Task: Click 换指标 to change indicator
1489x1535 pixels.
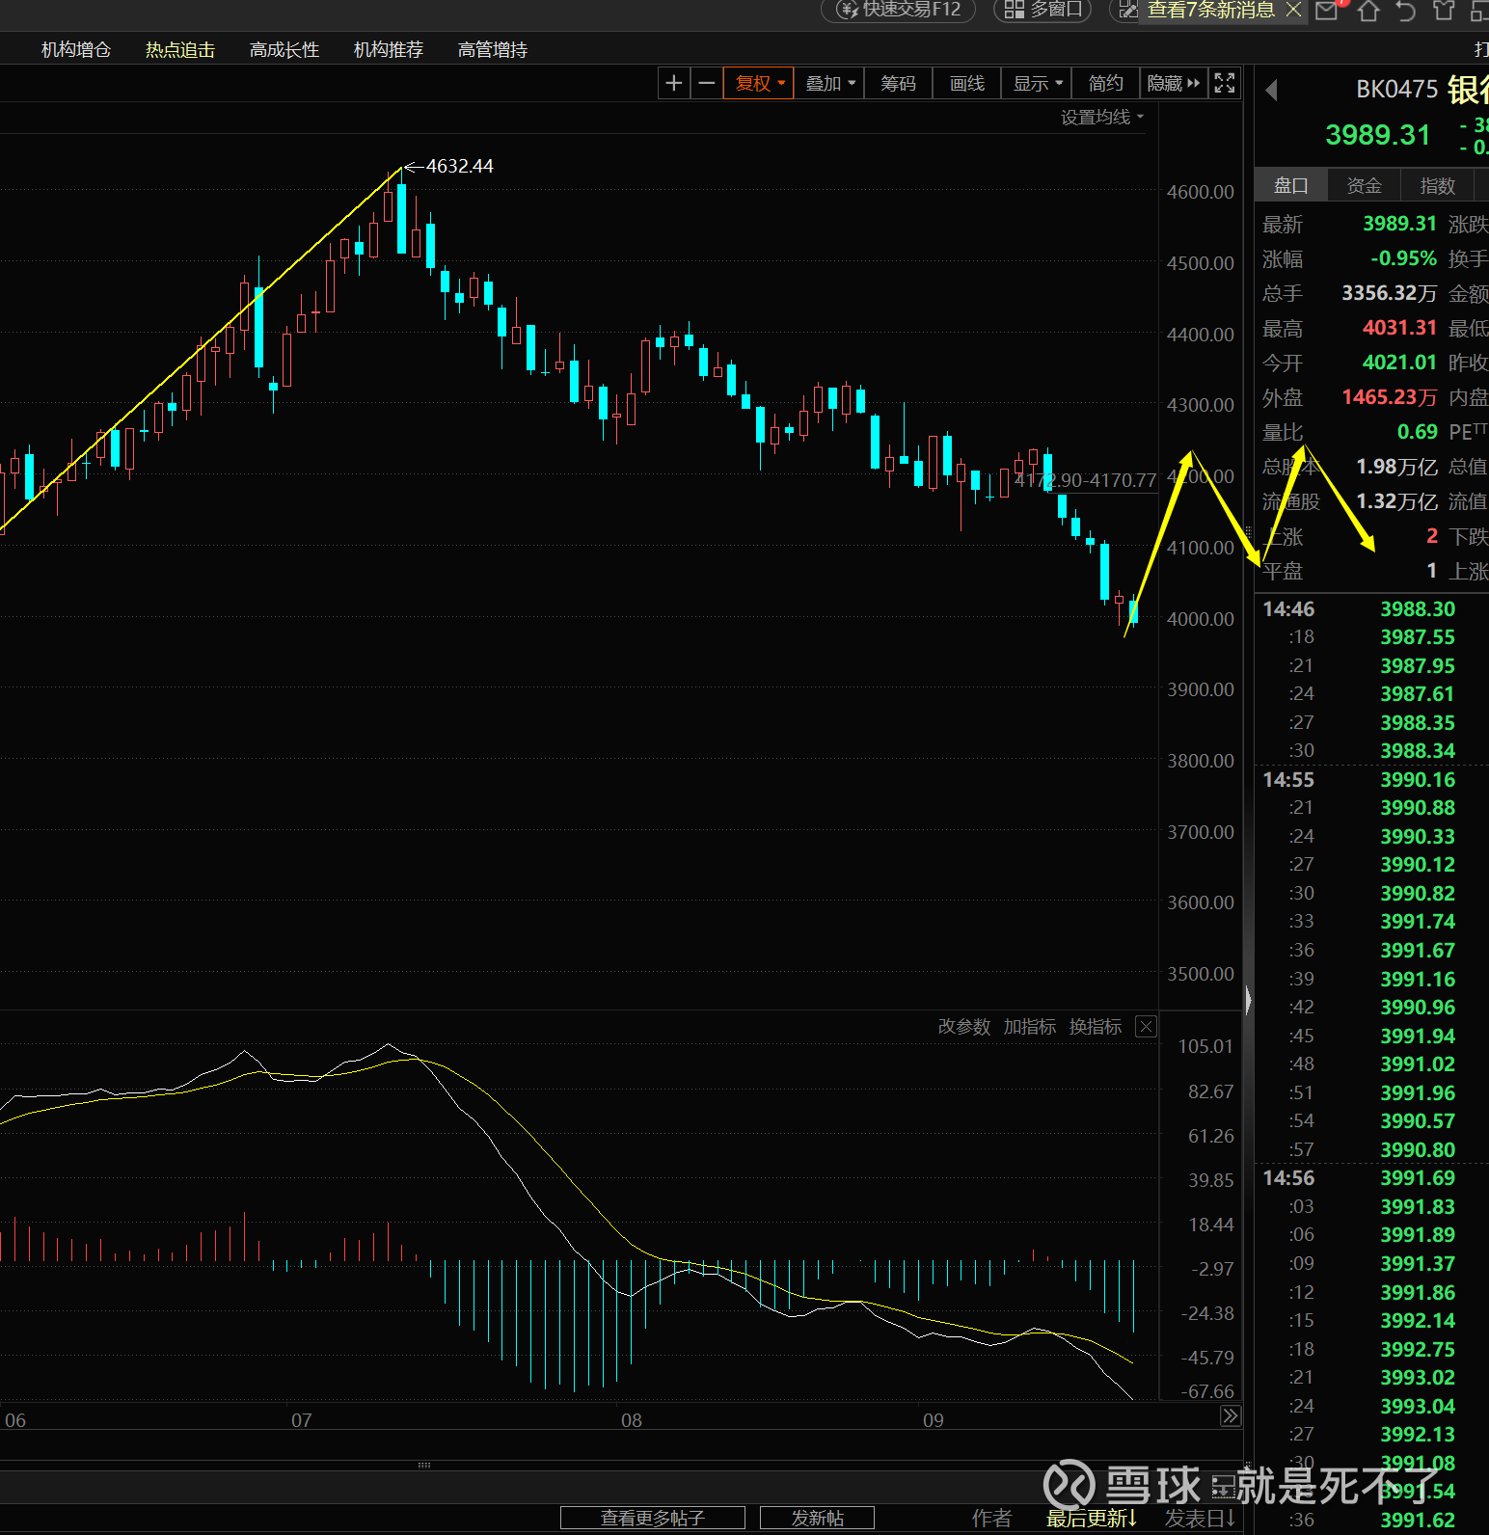Action: (1095, 1027)
